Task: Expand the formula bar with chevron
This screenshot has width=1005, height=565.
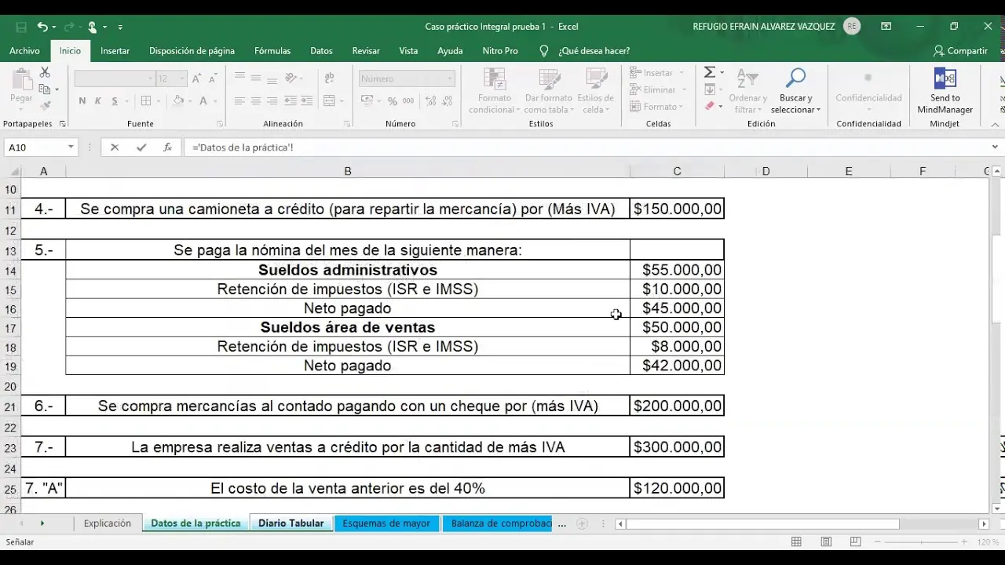Action: click(x=996, y=148)
